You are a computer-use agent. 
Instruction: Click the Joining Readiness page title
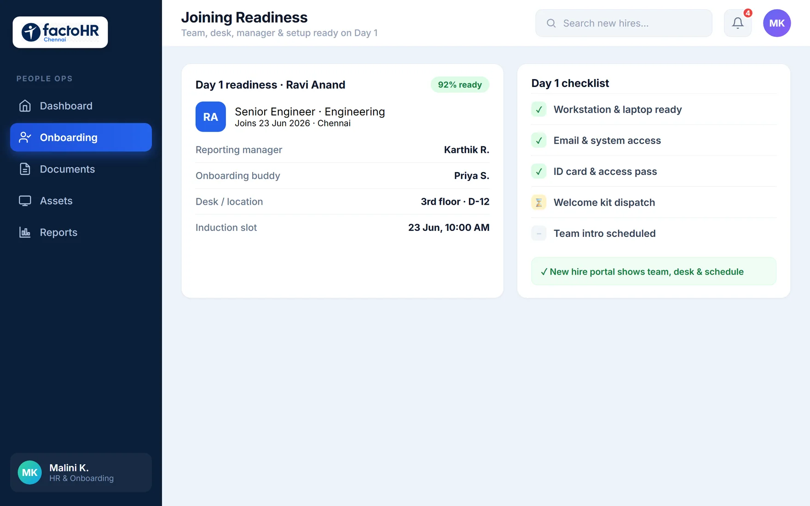click(244, 17)
